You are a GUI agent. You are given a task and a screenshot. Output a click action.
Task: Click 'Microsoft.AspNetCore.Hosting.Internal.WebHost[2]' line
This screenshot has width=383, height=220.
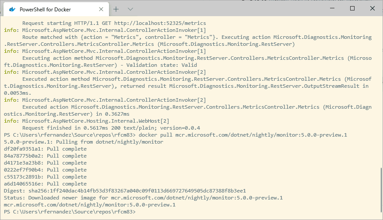[87, 121]
